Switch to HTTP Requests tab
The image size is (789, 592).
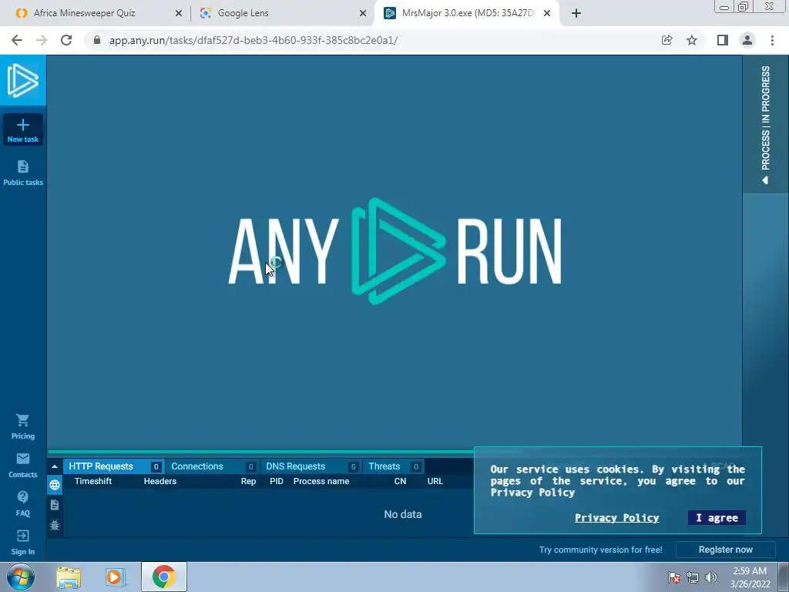pyautogui.click(x=114, y=466)
